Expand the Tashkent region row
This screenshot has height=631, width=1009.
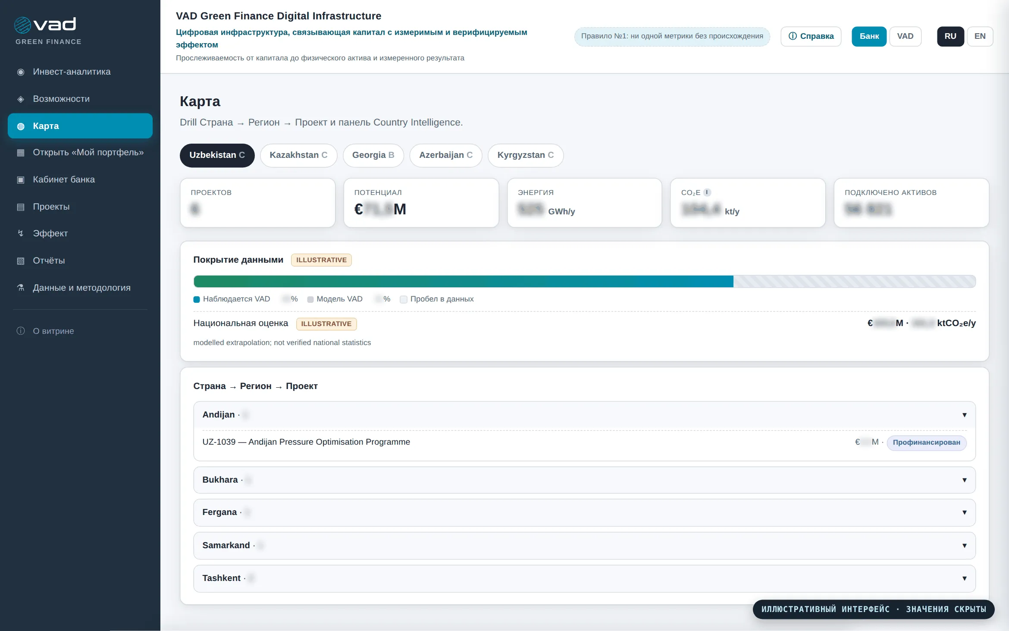pyautogui.click(x=584, y=578)
